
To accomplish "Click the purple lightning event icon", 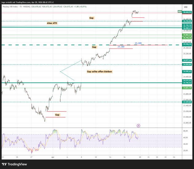I will click(x=138, y=126).
